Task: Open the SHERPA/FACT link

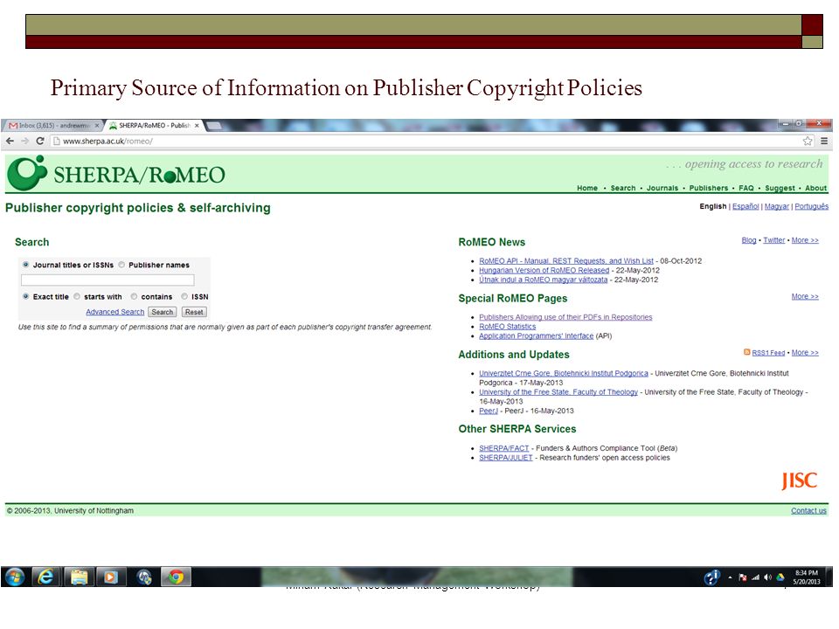Action: click(503, 448)
